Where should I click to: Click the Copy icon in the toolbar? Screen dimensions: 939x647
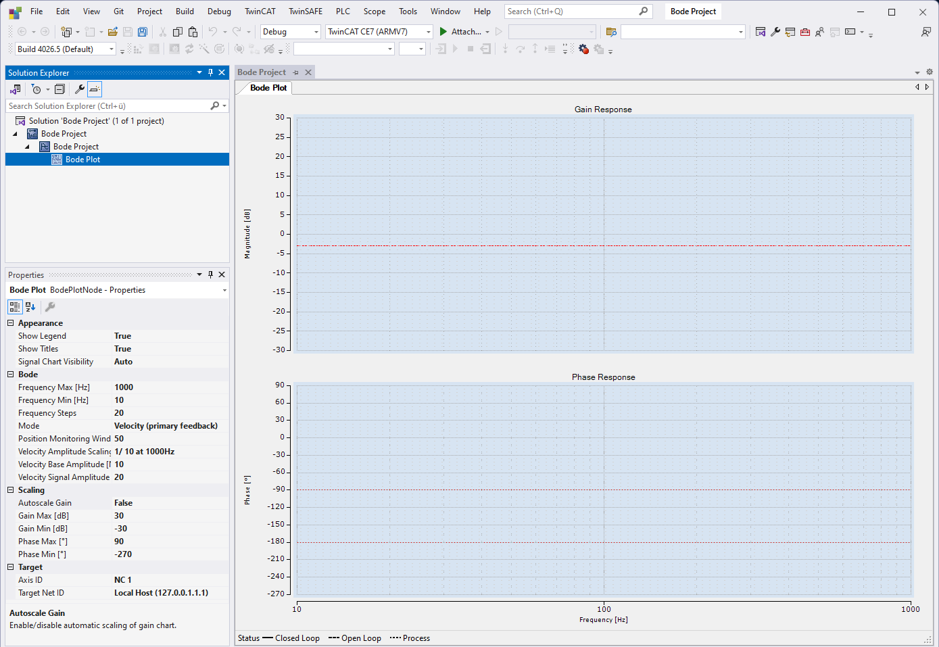(178, 32)
